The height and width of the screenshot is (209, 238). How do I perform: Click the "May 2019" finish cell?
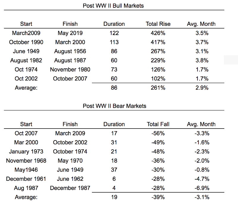click(70, 33)
